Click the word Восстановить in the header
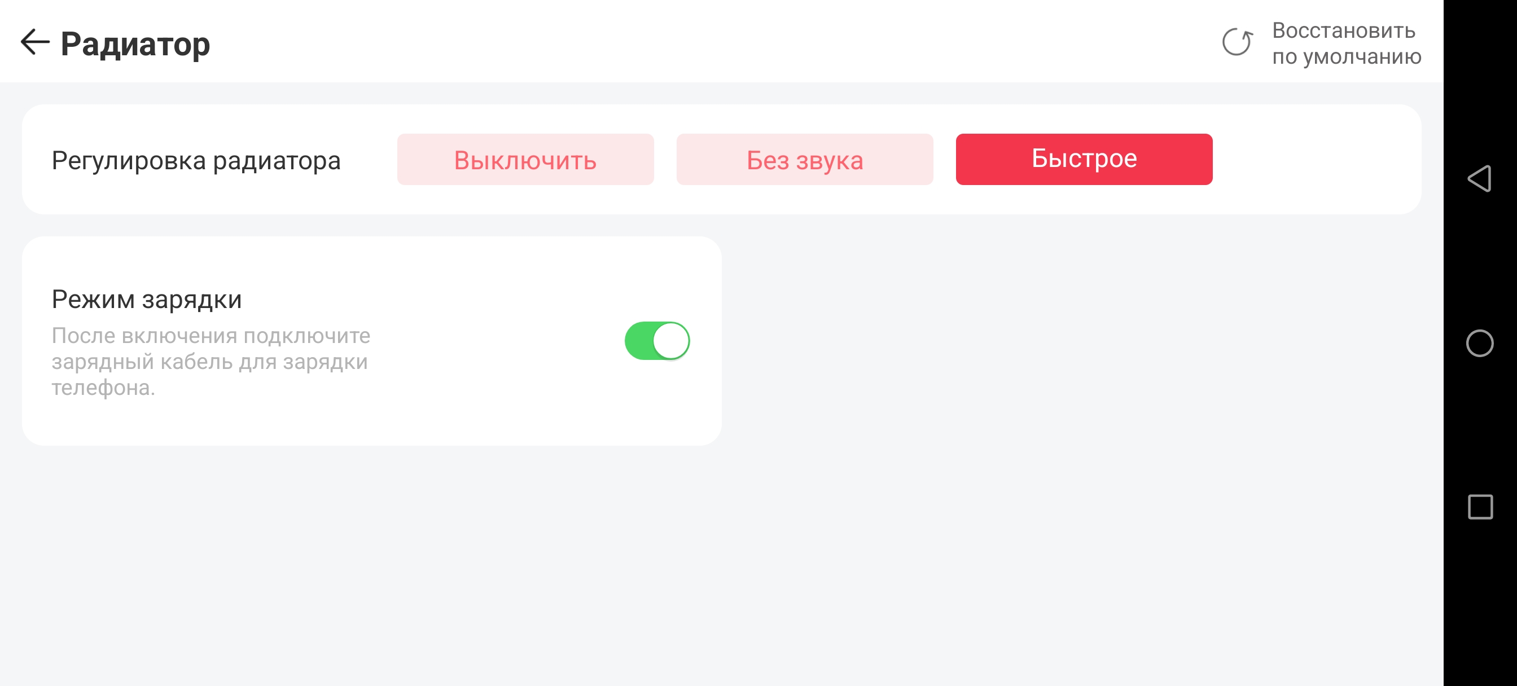 1343,30
